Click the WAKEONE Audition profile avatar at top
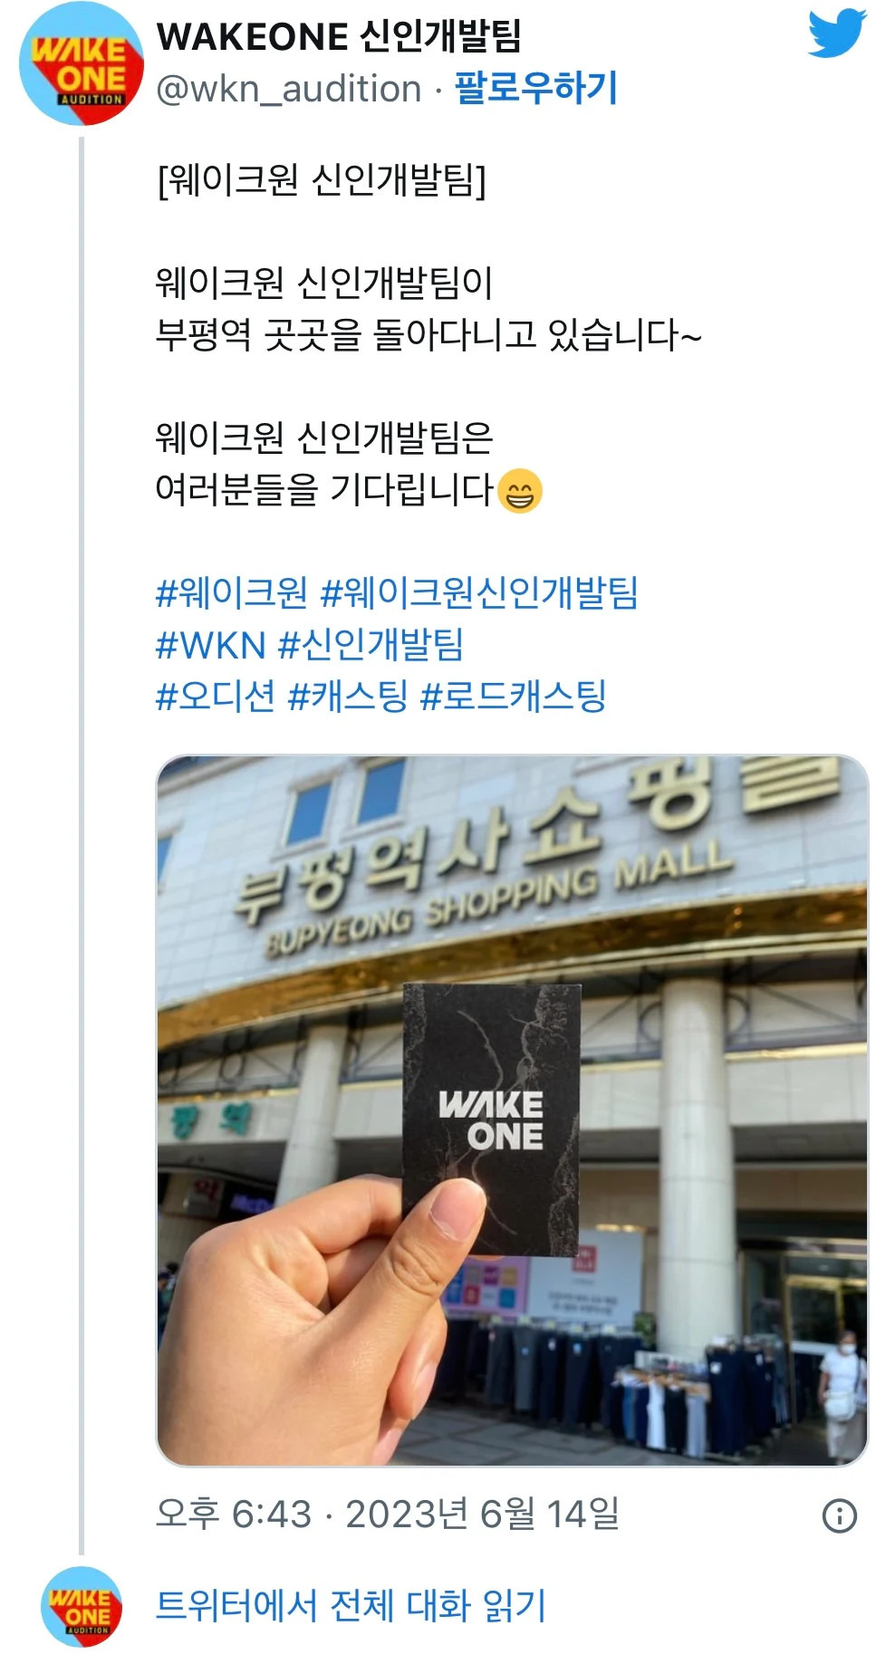This screenshot has width=886, height=1664. pyautogui.click(x=82, y=63)
